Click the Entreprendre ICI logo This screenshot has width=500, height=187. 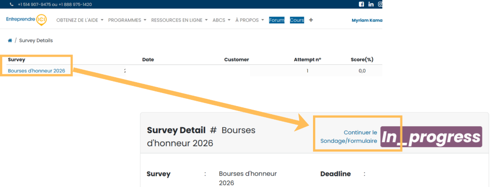(x=27, y=20)
